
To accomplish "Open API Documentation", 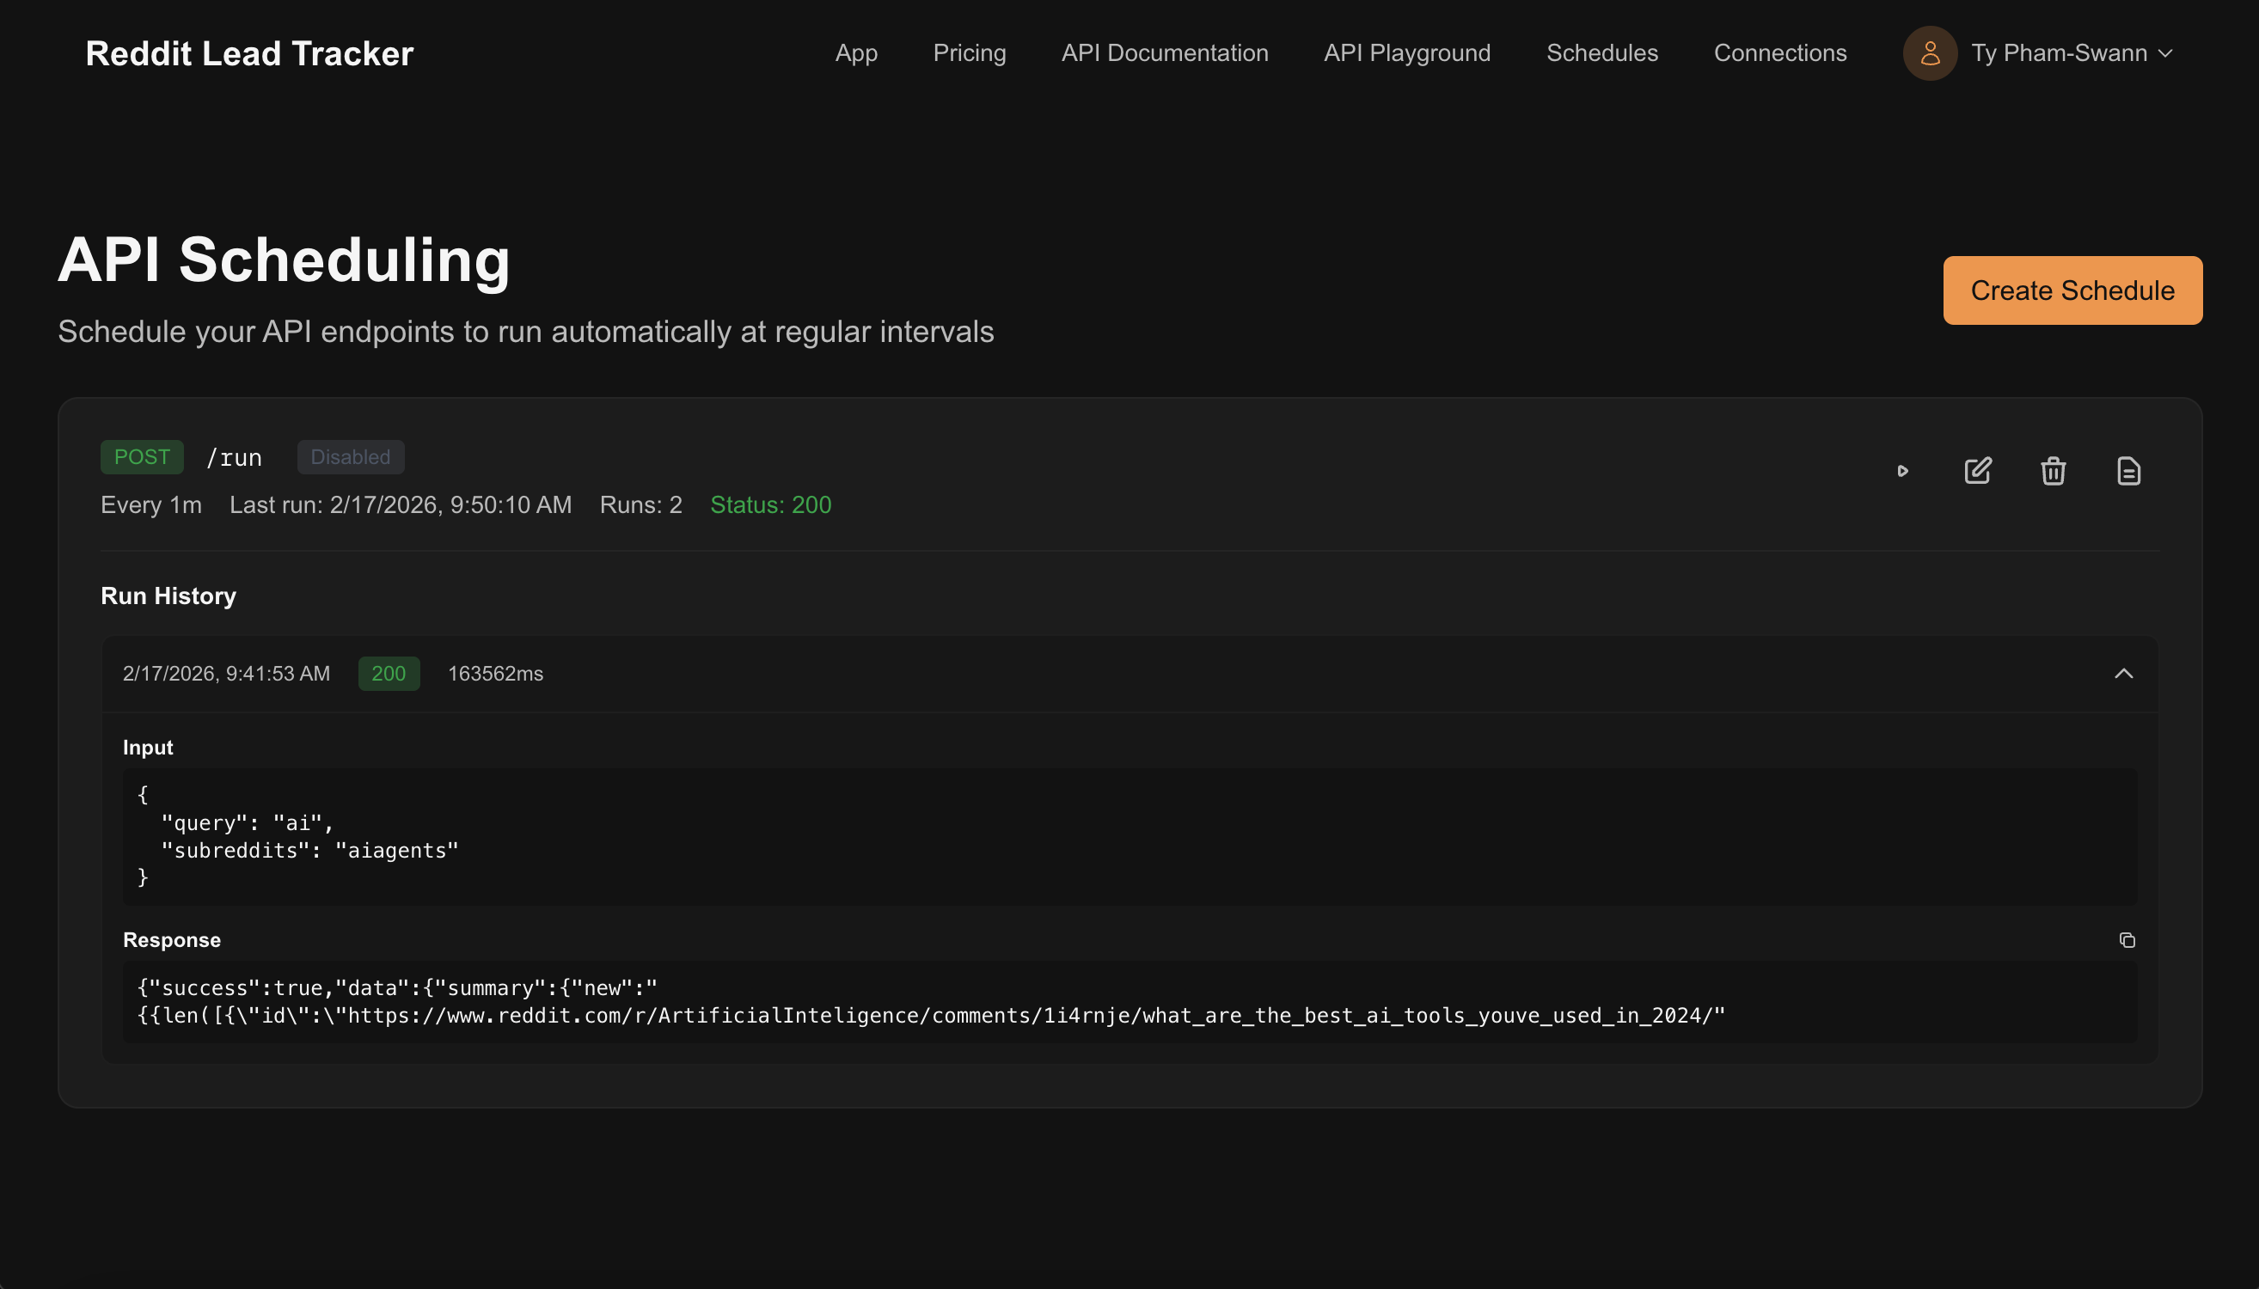I will point(1164,53).
